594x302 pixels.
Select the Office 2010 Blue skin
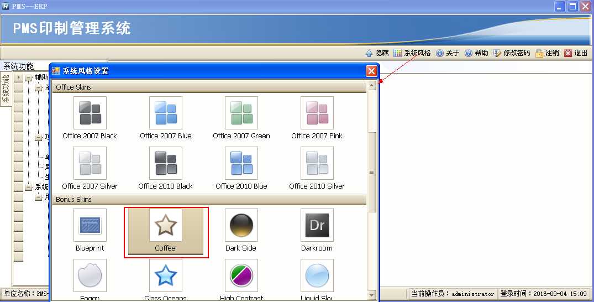(x=241, y=169)
